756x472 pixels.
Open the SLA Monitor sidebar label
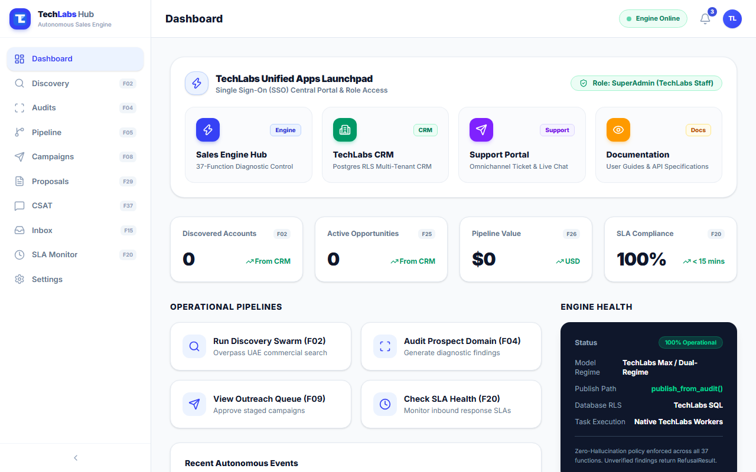coord(55,255)
